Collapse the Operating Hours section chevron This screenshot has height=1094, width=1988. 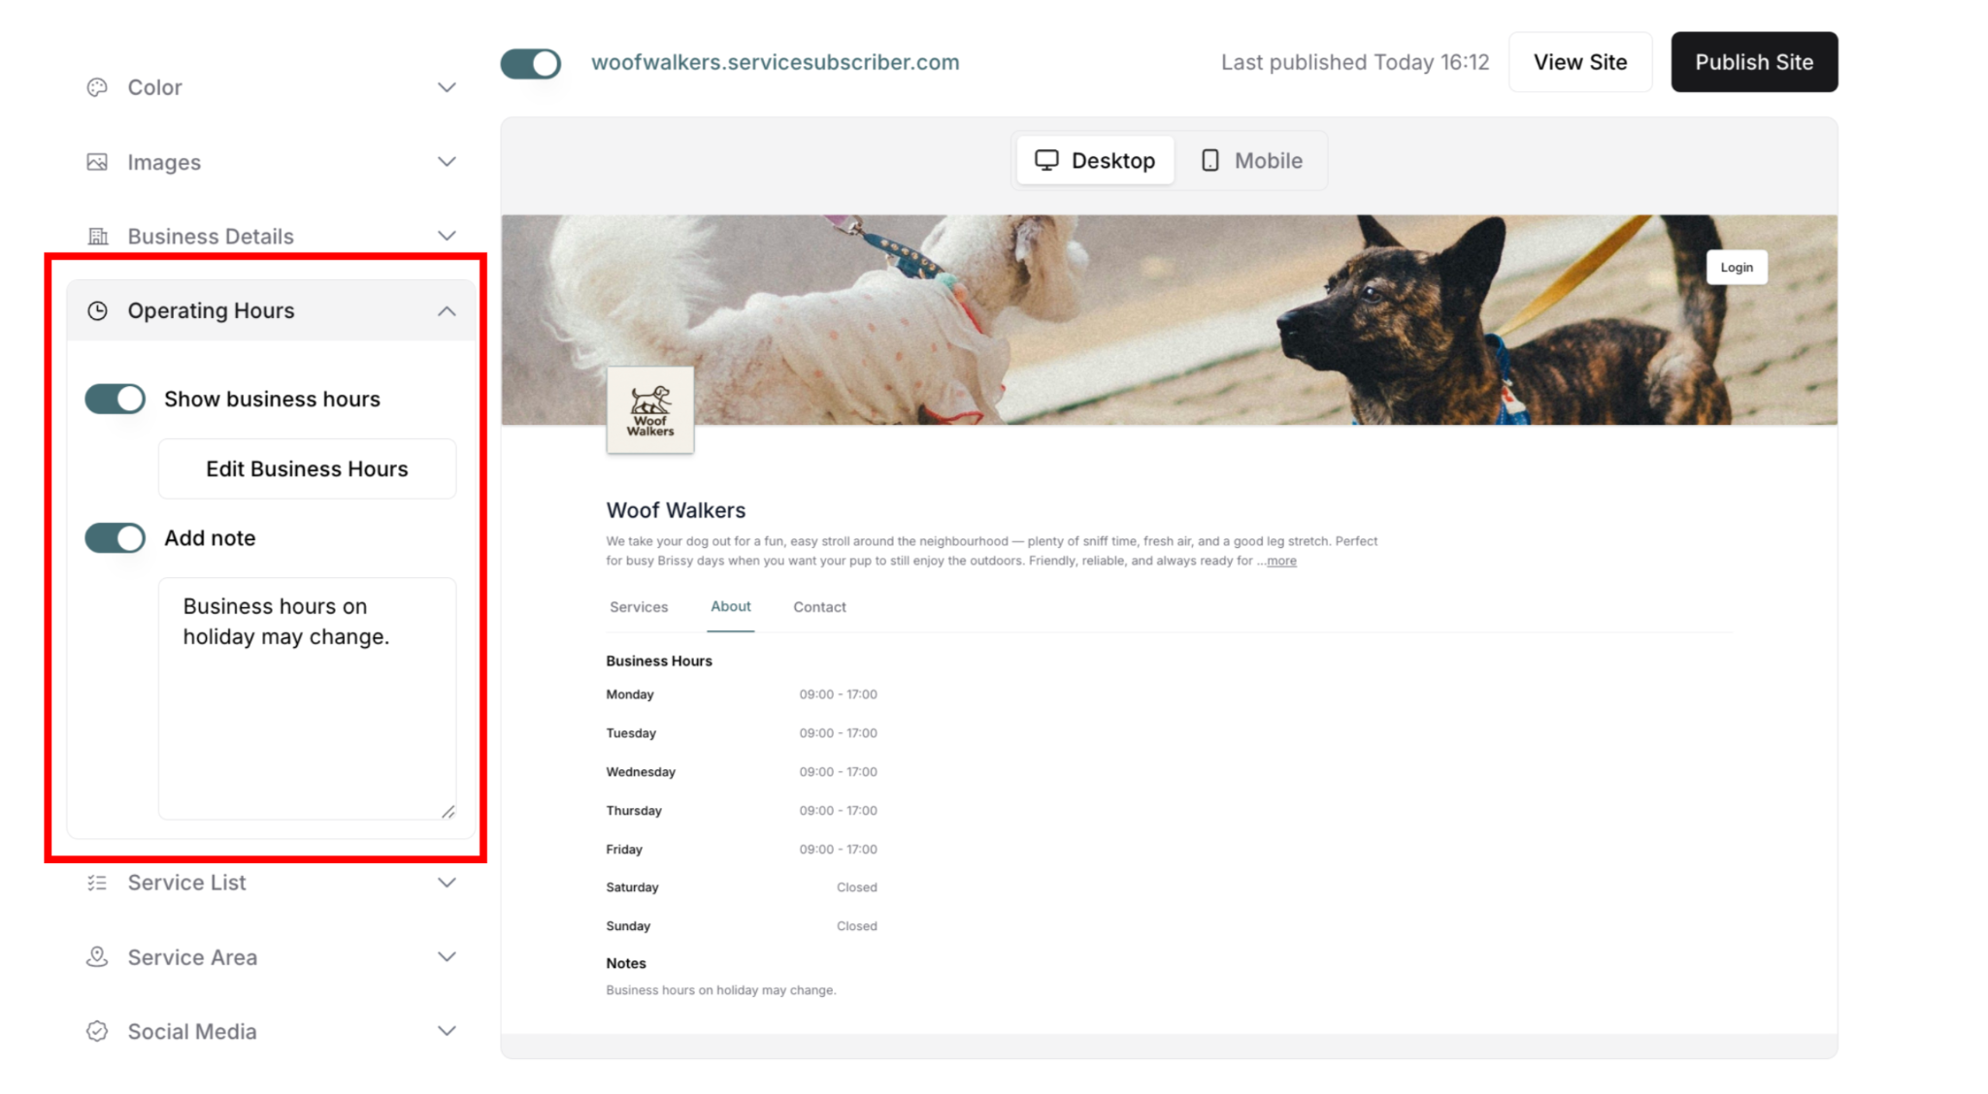tap(447, 311)
